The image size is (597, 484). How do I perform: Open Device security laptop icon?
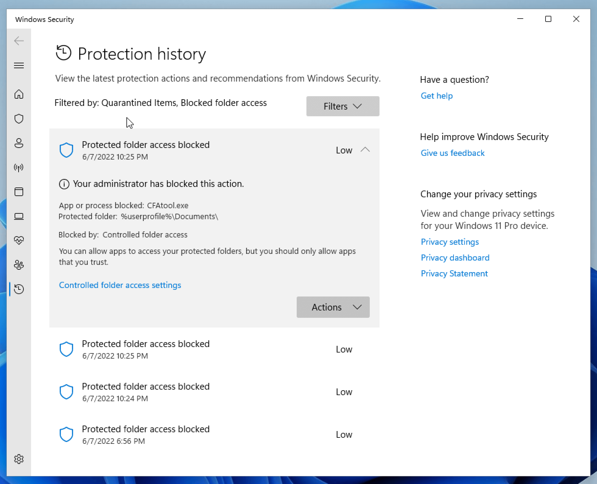click(19, 216)
